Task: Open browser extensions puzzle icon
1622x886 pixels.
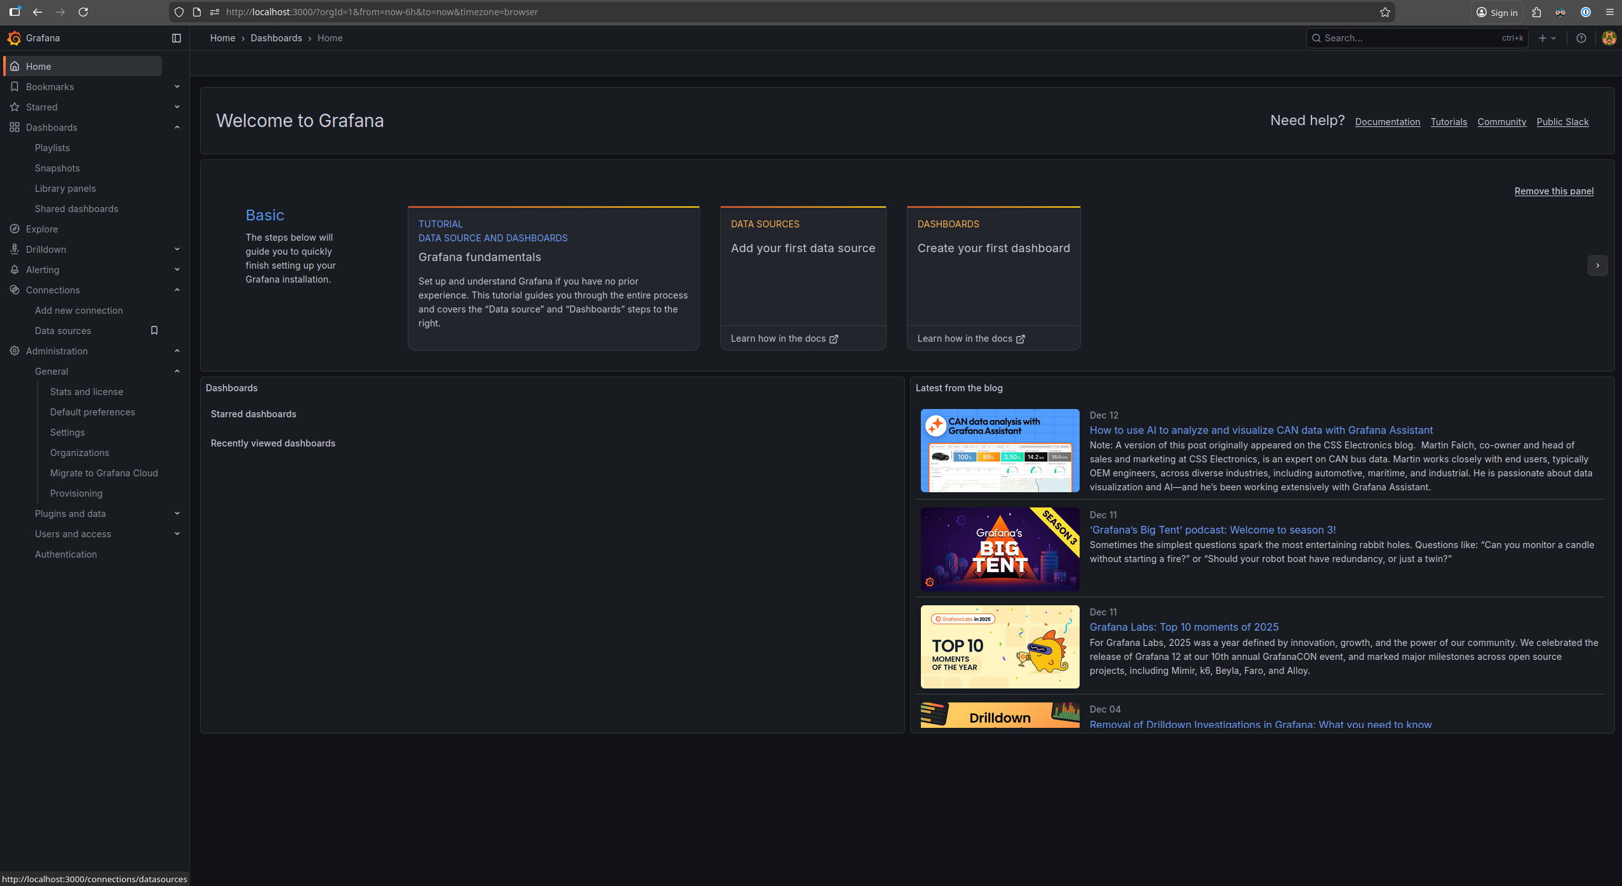Action: (1537, 12)
